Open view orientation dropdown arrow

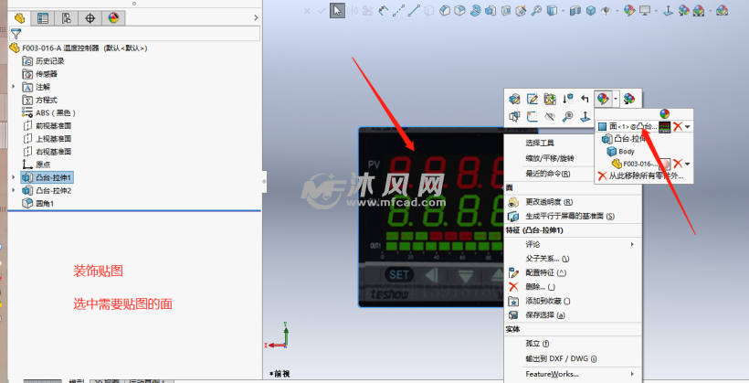point(564,11)
